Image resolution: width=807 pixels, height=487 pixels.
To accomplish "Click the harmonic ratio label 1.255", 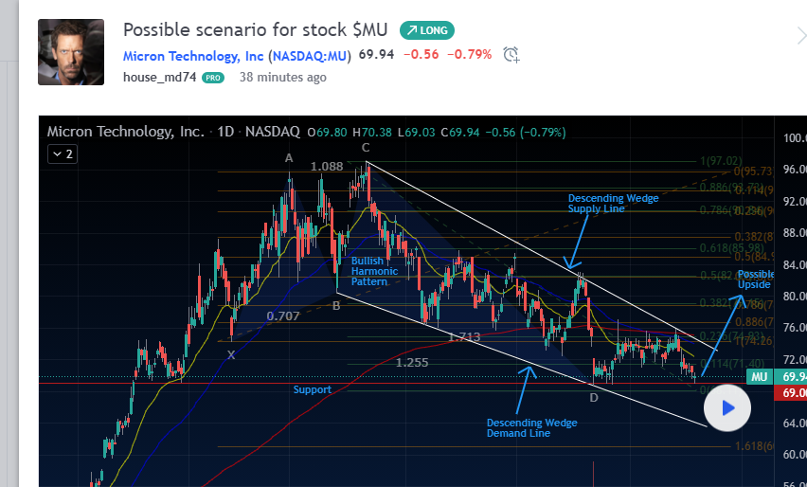I will [412, 363].
